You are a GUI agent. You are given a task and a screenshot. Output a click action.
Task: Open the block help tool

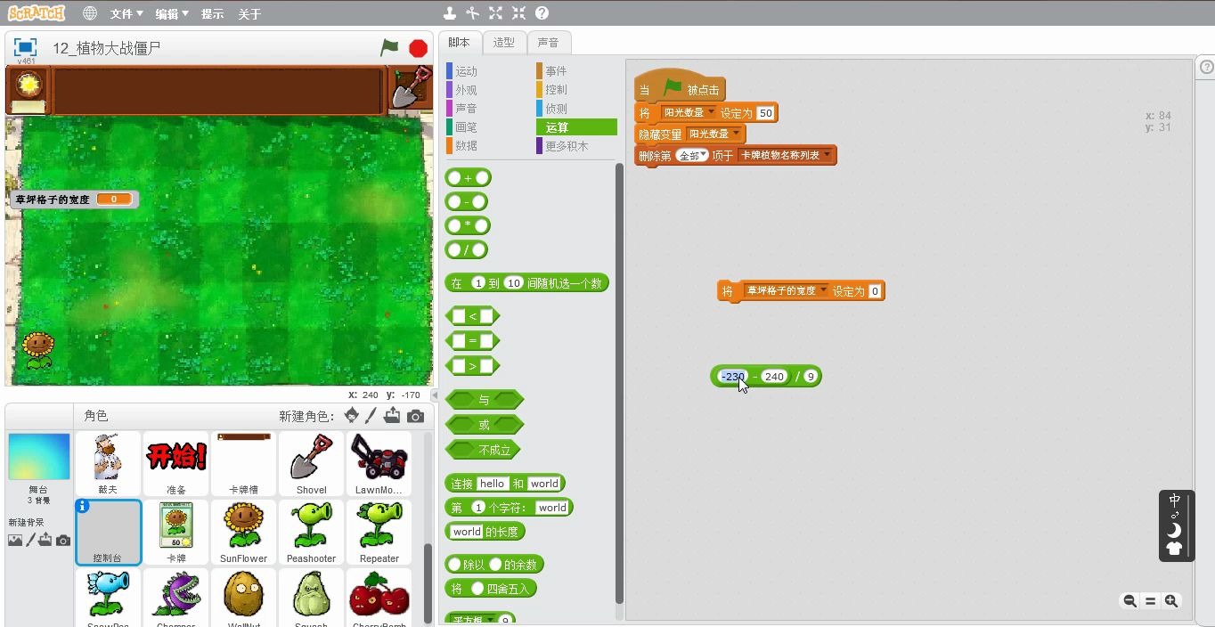click(x=542, y=13)
